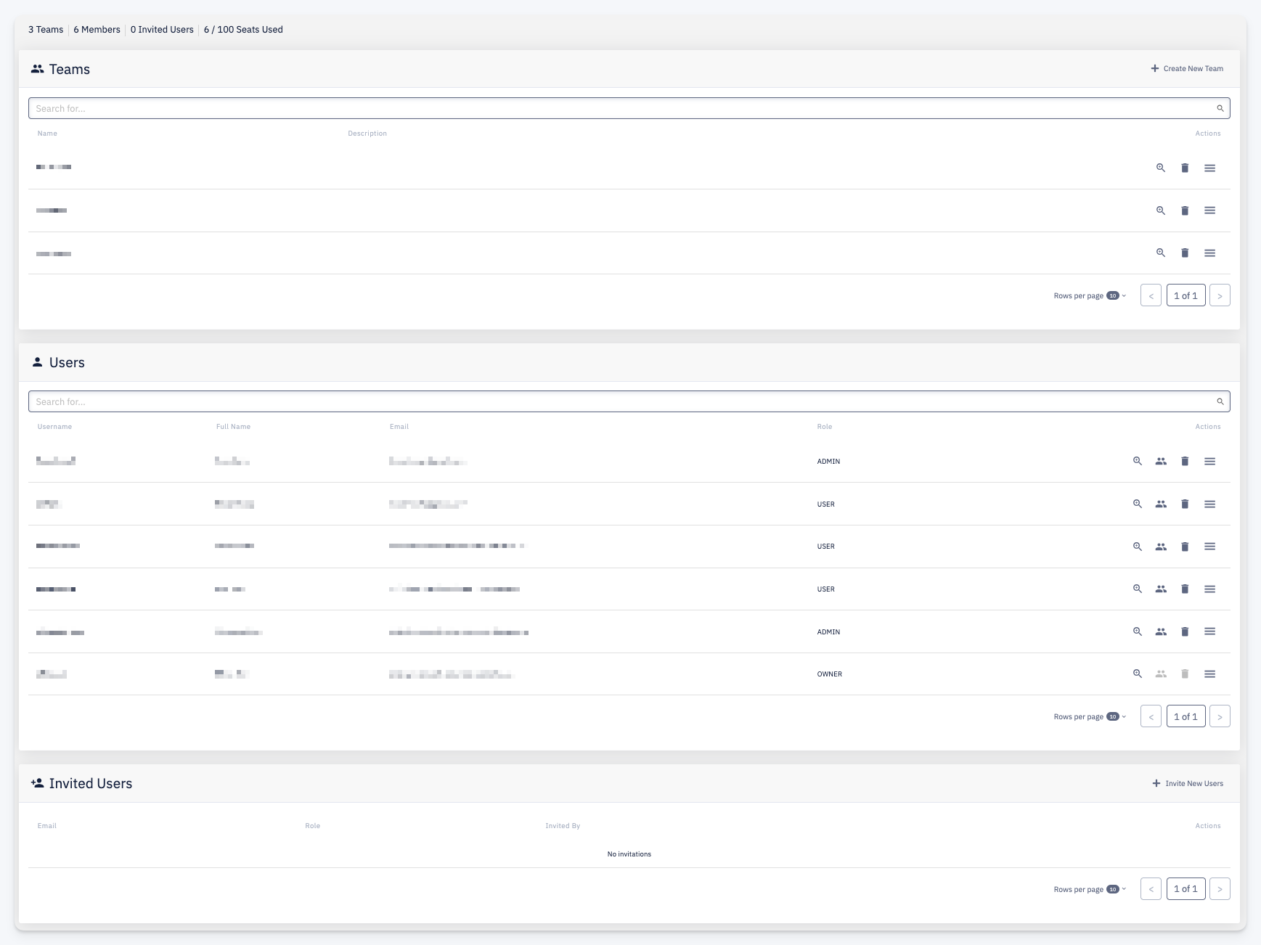Click the '1 of 1' page box in Invited Users

pyautogui.click(x=1185, y=889)
